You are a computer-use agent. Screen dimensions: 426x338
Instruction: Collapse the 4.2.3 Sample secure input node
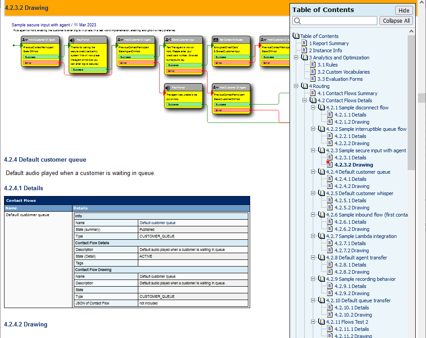(313, 150)
